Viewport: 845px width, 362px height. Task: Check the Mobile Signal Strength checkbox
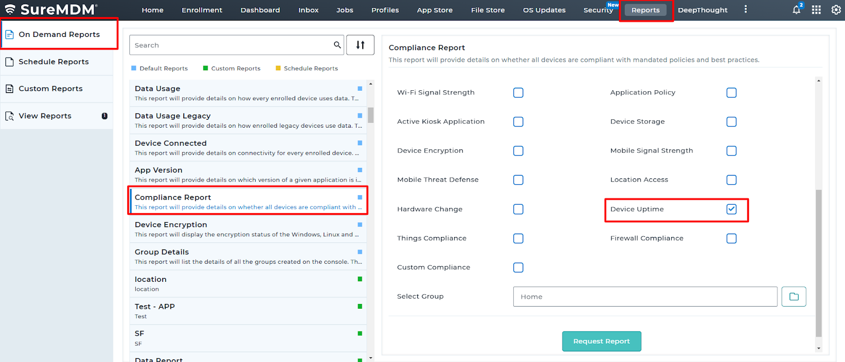tap(731, 151)
